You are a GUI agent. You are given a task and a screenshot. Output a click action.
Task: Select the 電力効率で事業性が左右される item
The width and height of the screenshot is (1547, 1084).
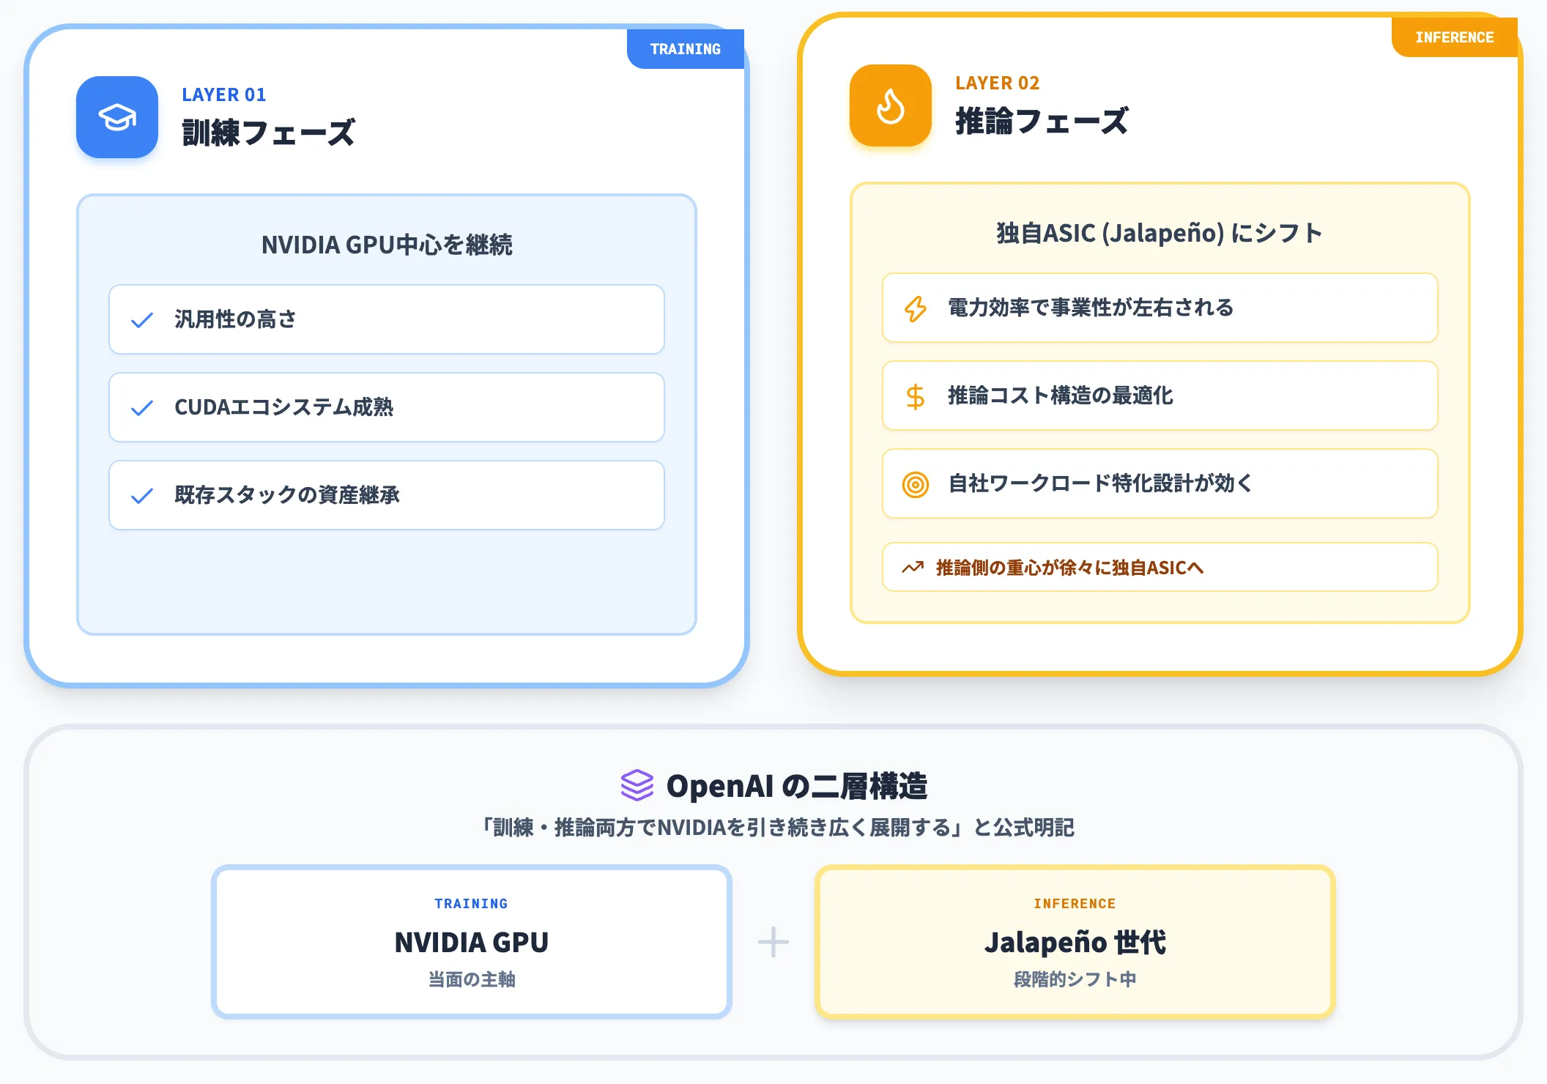coord(1160,308)
